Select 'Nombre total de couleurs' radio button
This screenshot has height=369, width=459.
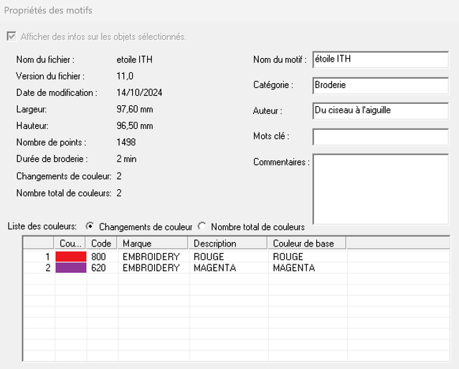point(202,226)
